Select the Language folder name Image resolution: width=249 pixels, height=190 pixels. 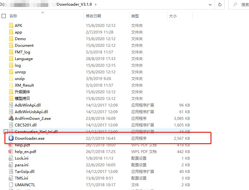click(x=24, y=59)
